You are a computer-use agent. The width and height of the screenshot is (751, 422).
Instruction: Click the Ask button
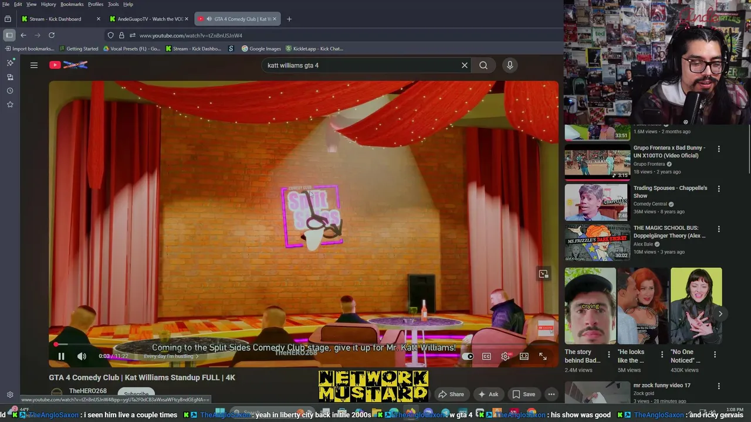pyautogui.click(x=488, y=394)
